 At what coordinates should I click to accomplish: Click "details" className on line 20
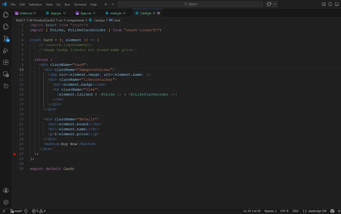tap(87, 119)
